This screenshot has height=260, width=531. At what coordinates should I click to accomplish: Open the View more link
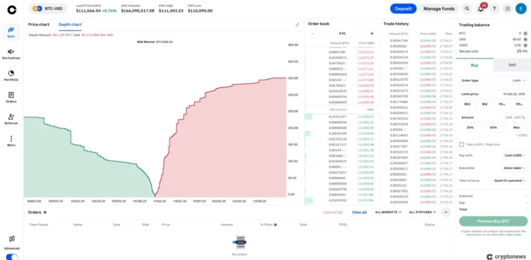point(514,235)
